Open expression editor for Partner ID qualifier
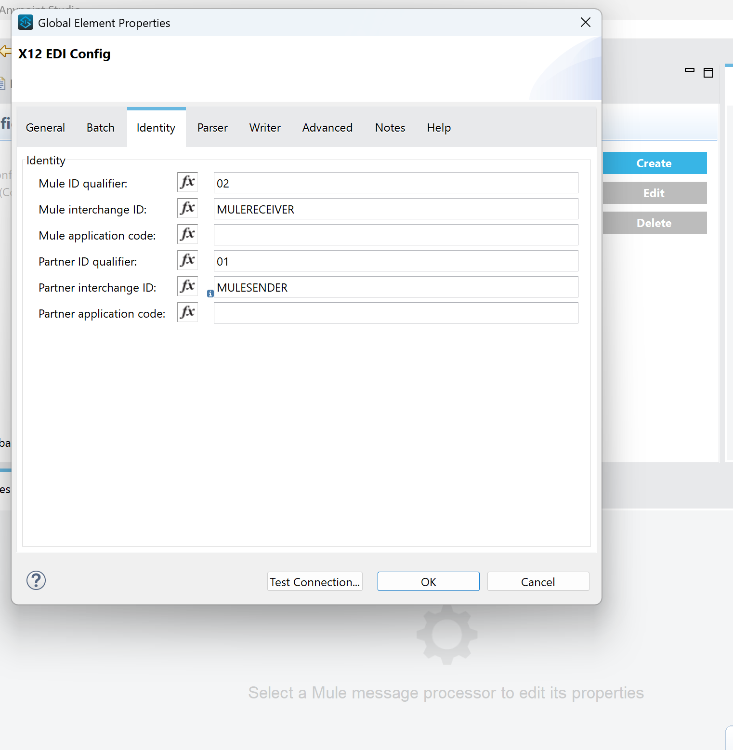This screenshot has height=750, width=733. 187,260
